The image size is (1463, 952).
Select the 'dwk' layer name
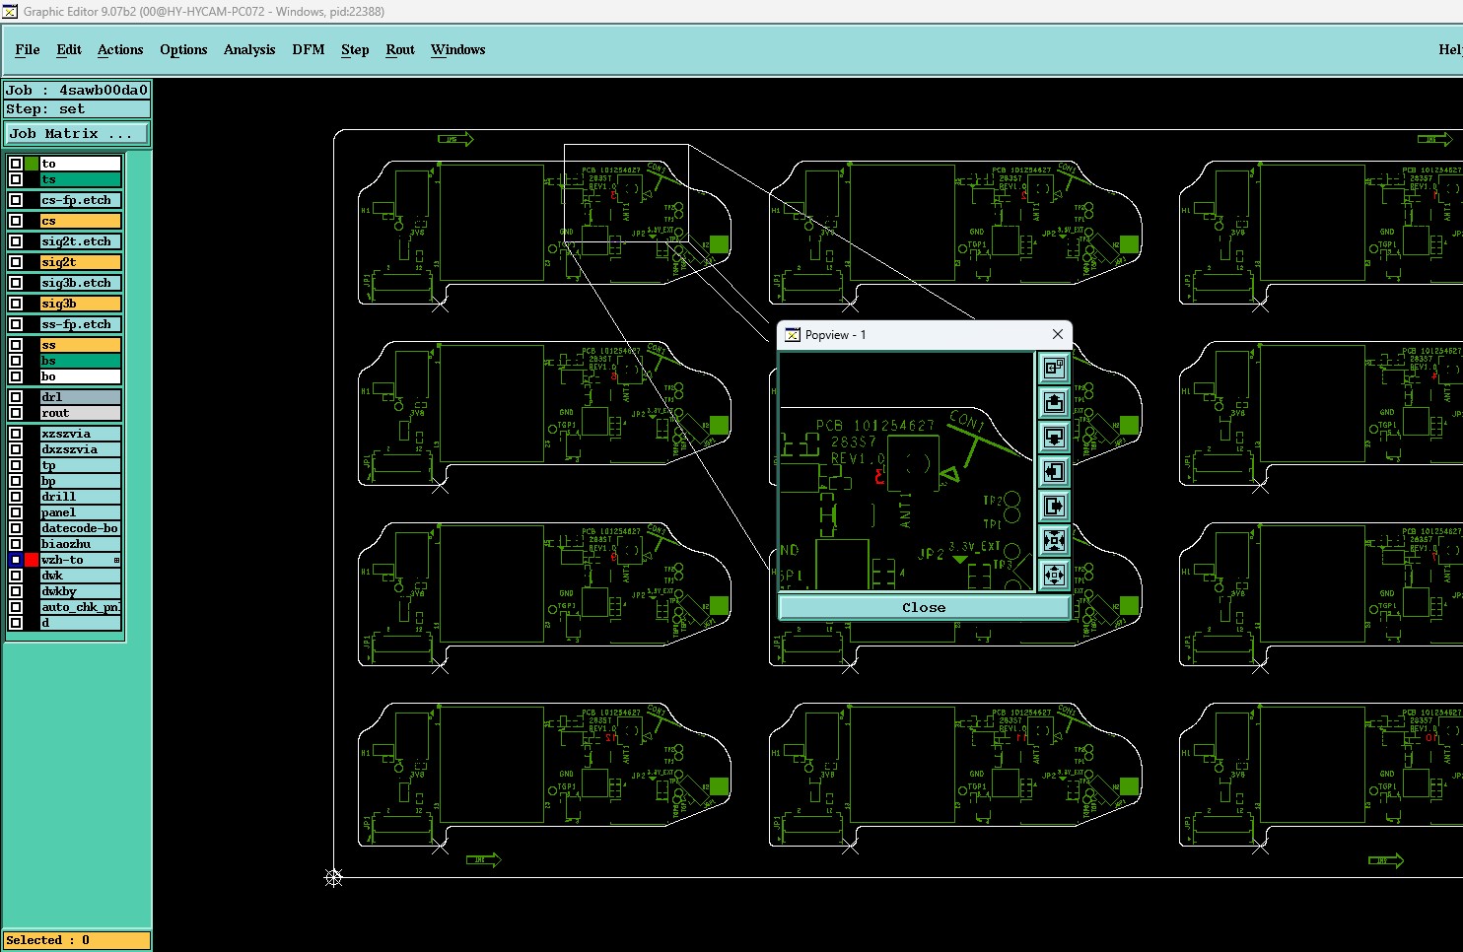(81, 576)
